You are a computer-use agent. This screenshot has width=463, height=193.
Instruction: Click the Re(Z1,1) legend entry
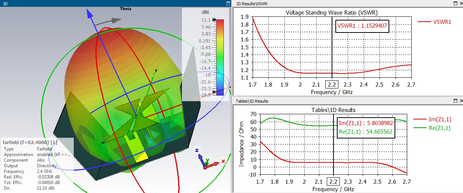[432, 128]
